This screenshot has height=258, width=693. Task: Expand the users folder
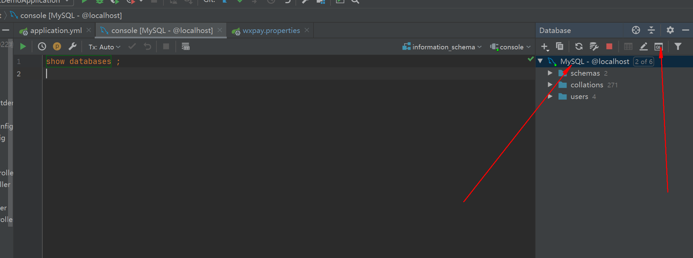click(x=550, y=96)
